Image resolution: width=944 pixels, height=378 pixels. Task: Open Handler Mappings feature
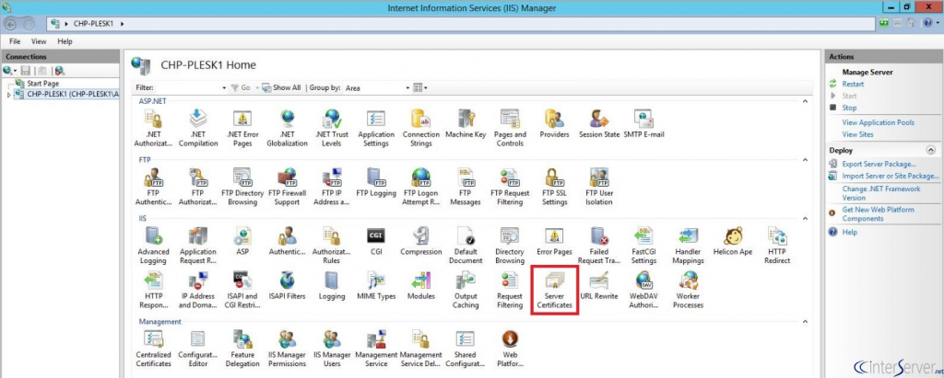click(x=688, y=246)
